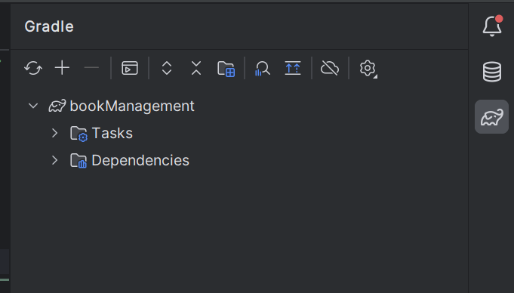Open the dependency analyzer icon
Image resolution: width=514 pixels, height=293 pixels.
coord(263,69)
